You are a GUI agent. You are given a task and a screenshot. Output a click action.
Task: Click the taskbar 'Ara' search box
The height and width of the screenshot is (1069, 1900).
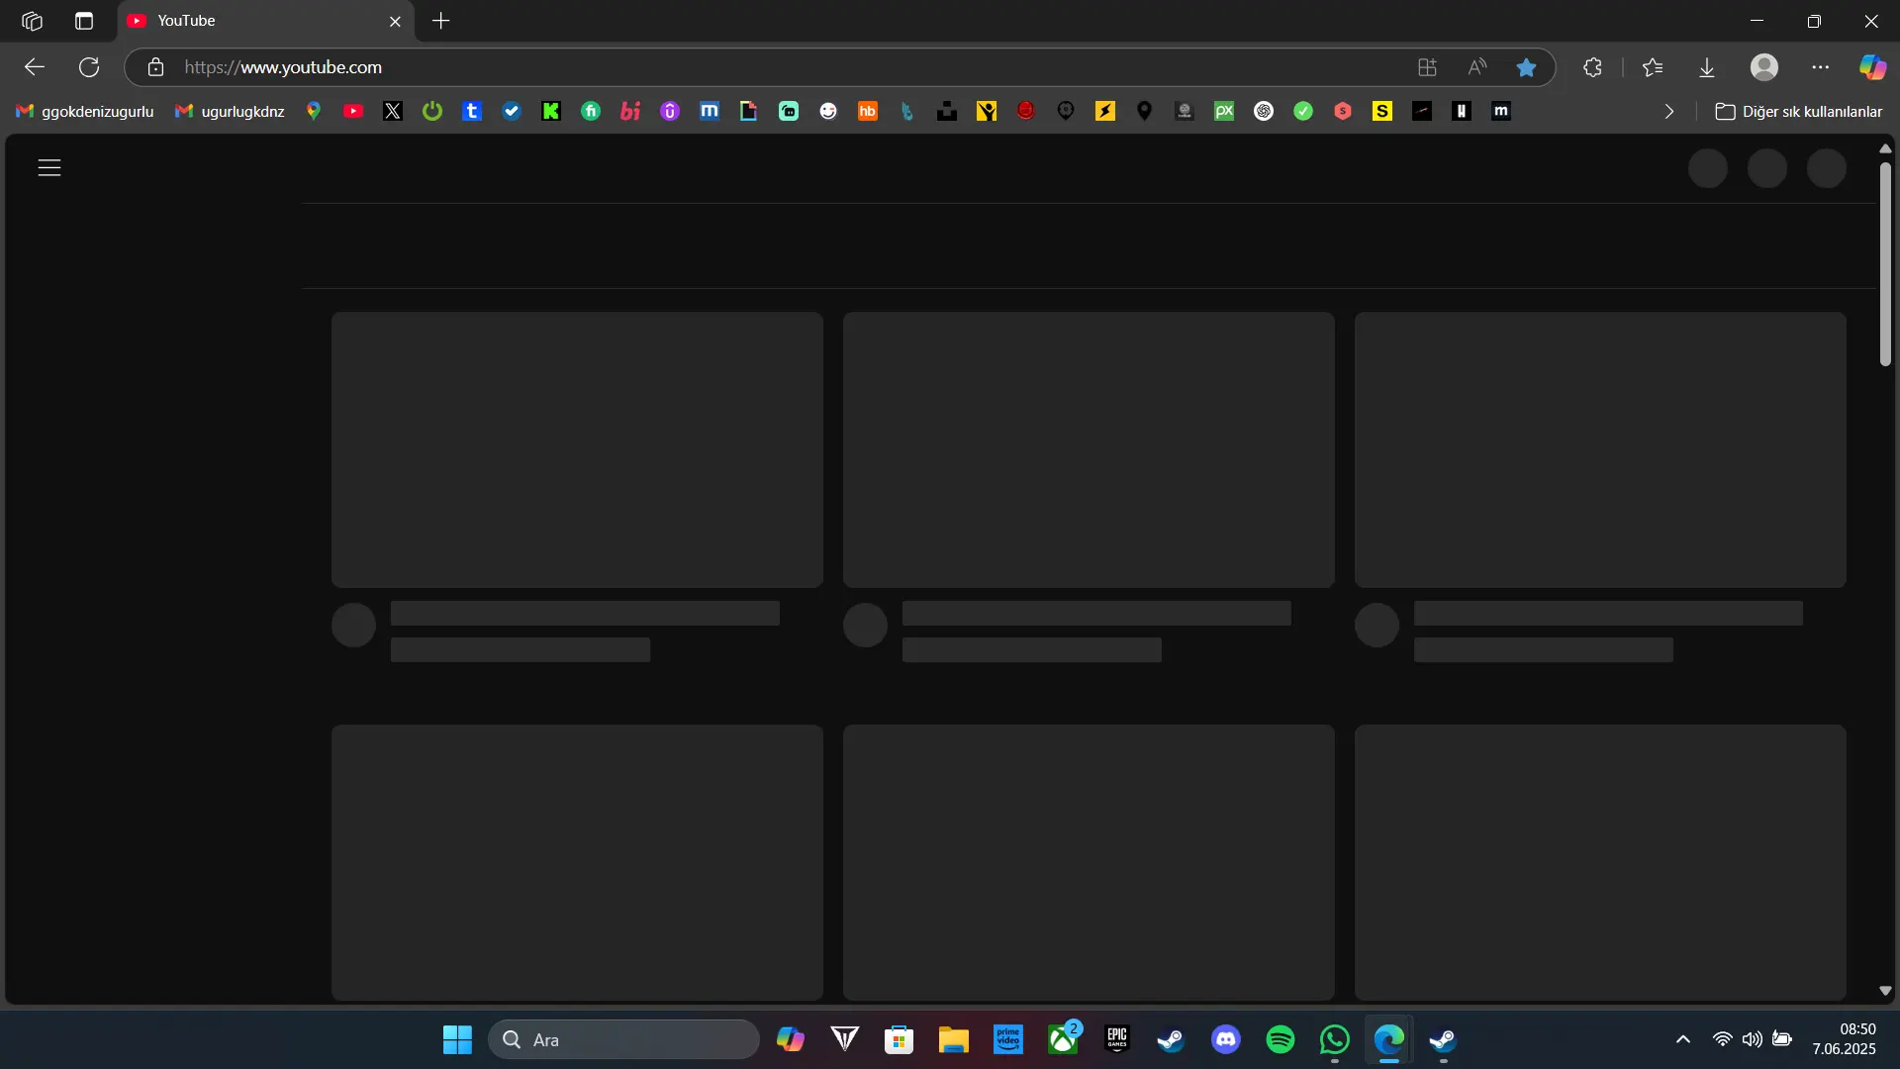[624, 1040]
